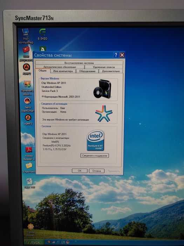Select the AIMP3 desktop icon
The image size is (184, 246).
pyautogui.click(x=28, y=120)
